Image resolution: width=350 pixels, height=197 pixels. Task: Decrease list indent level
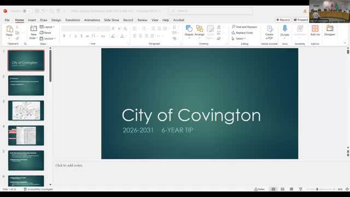click(153, 28)
